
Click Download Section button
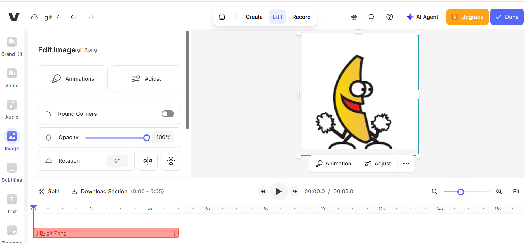(117, 191)
